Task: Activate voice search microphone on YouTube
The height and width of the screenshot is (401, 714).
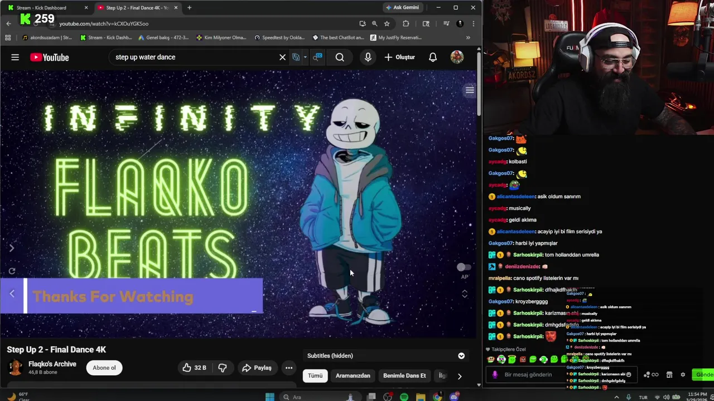Action: pos(368,57)
